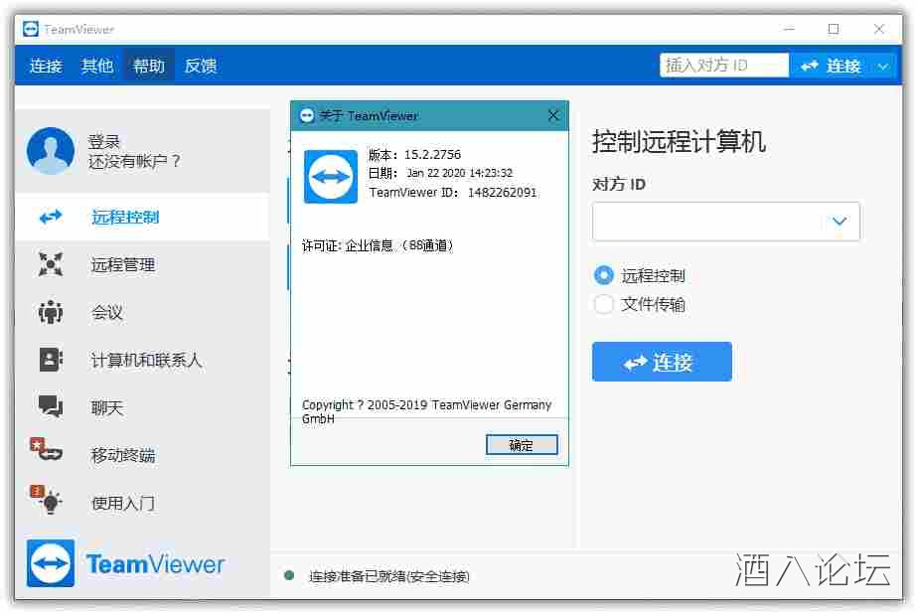Viewport: 917px width, 614px height.
Task: Maximize the TeamViewer window
Action: (834, 29)
